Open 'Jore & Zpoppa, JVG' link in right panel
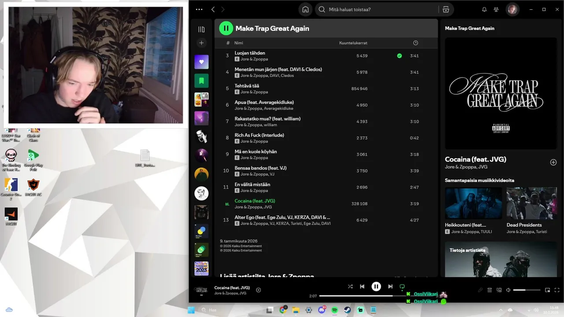This screenshot has height=317, width=564. [x=466, y=167]
